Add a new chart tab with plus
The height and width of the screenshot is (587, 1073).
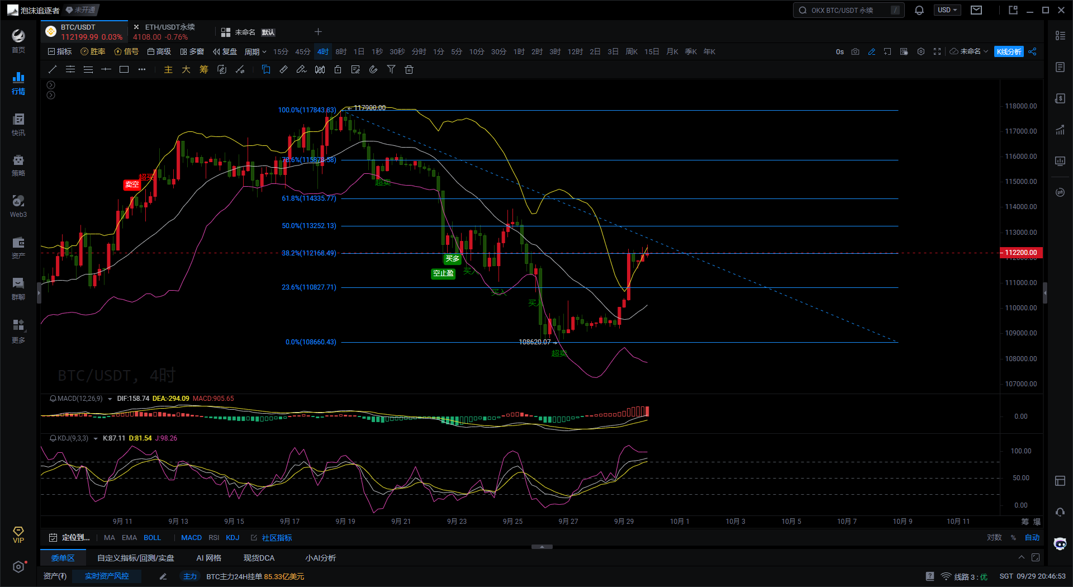[x=318, y=32]
